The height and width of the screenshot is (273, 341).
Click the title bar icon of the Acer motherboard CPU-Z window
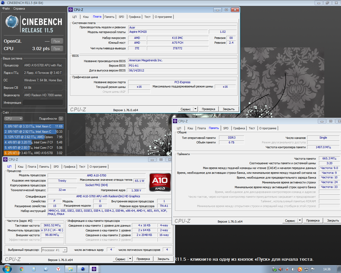pos(71,10)
